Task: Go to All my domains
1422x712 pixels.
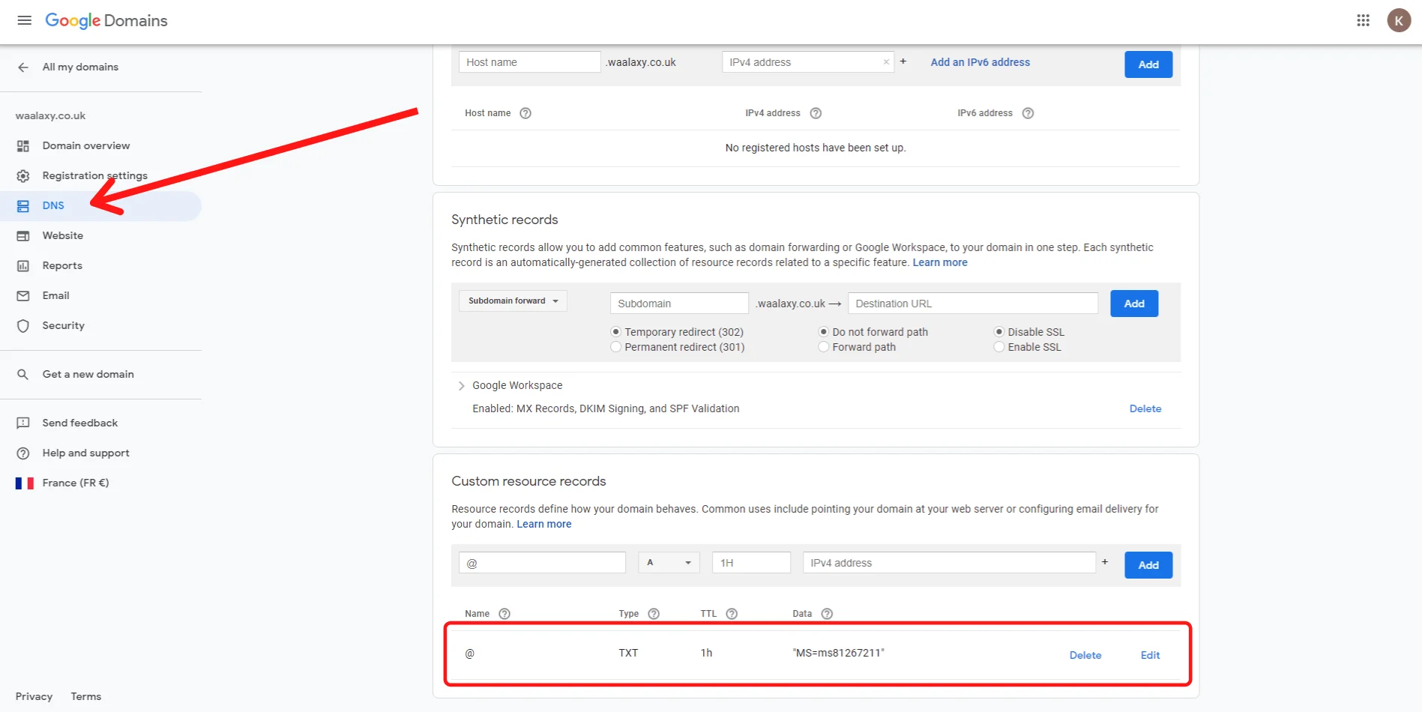Action: click(x=80, y=67)
